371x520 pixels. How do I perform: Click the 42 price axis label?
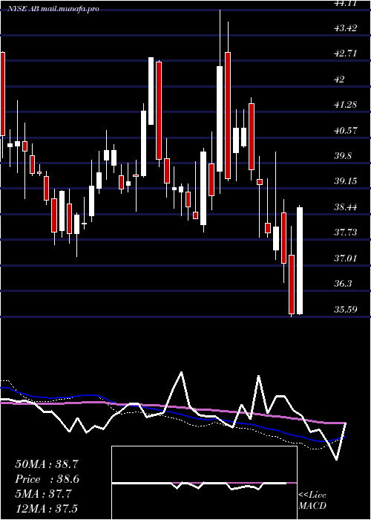[x=340, y=79]
